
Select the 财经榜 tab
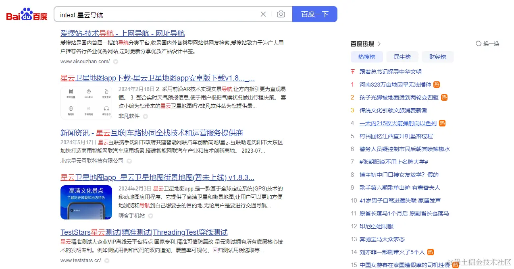pyautogui.click(x=438, y=57)
